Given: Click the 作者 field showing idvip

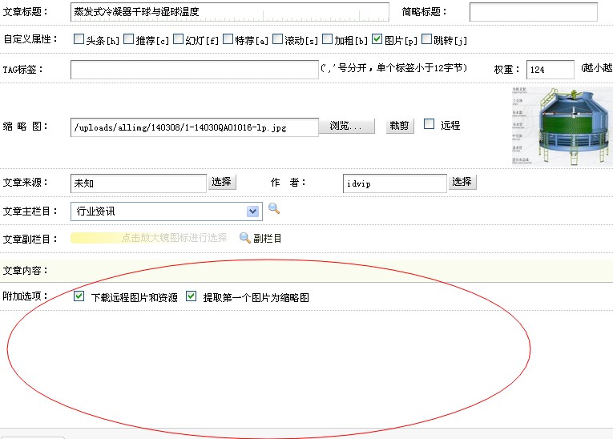Looking at the screenshot, I should pos(395,183).
